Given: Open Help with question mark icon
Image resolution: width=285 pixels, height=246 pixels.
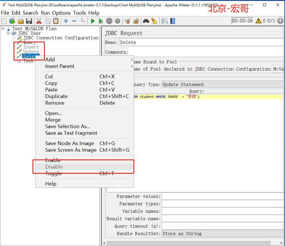Looking at the screenshot, I should pyautogui.click(x=173, y=21).
